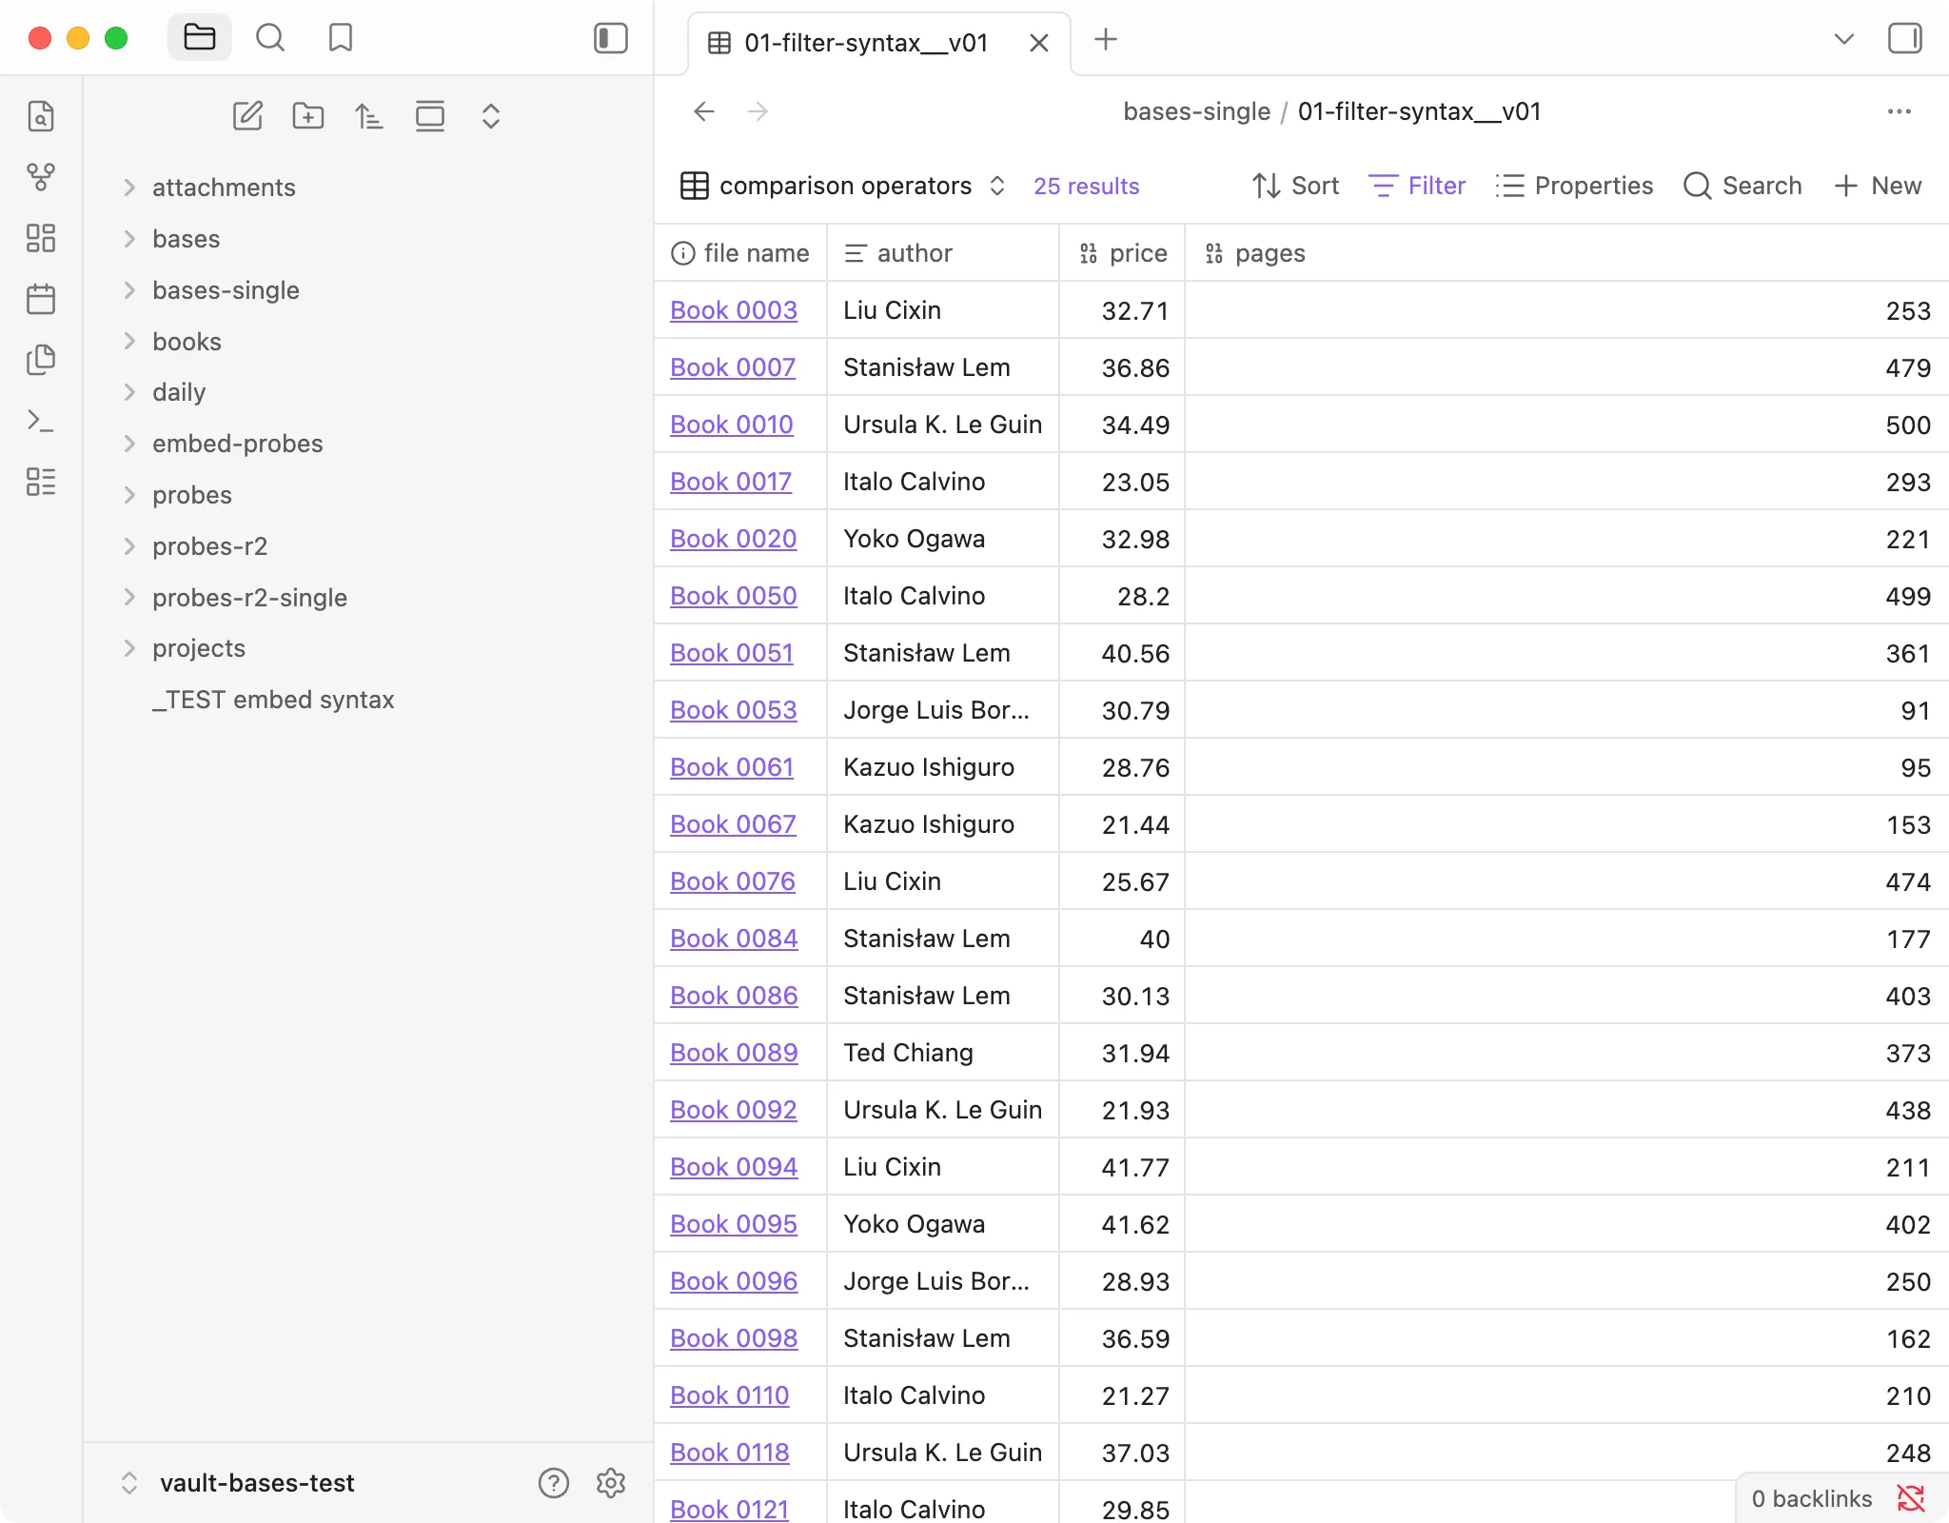Expand the attachments folder
Viewport: 1949px width, 1523px height.
click(x=224, y=188)
